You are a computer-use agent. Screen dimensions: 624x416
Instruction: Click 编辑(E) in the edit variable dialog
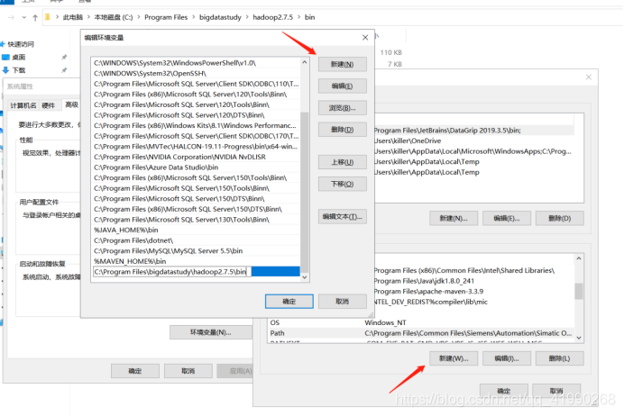pos(343,86)
